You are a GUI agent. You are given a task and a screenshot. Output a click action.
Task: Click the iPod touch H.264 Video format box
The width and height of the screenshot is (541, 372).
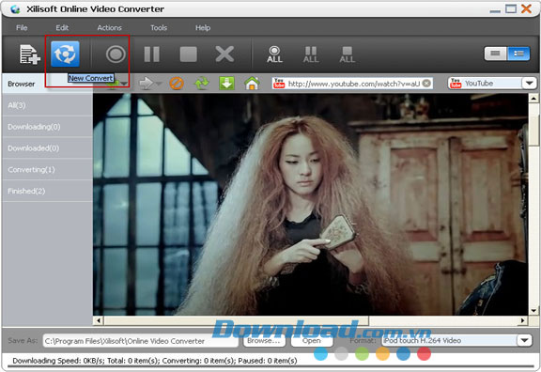pyautogui.click(x=450, y=341)
